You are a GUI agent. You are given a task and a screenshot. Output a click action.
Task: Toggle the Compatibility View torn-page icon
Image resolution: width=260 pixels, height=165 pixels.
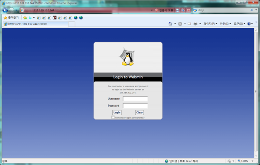click(x=177, y=10)
